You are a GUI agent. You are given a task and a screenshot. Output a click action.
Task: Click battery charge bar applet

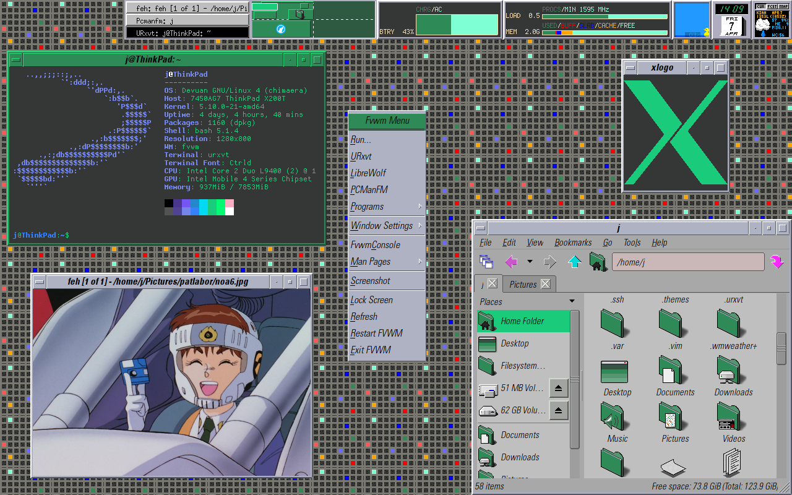(x=457, y=25)
